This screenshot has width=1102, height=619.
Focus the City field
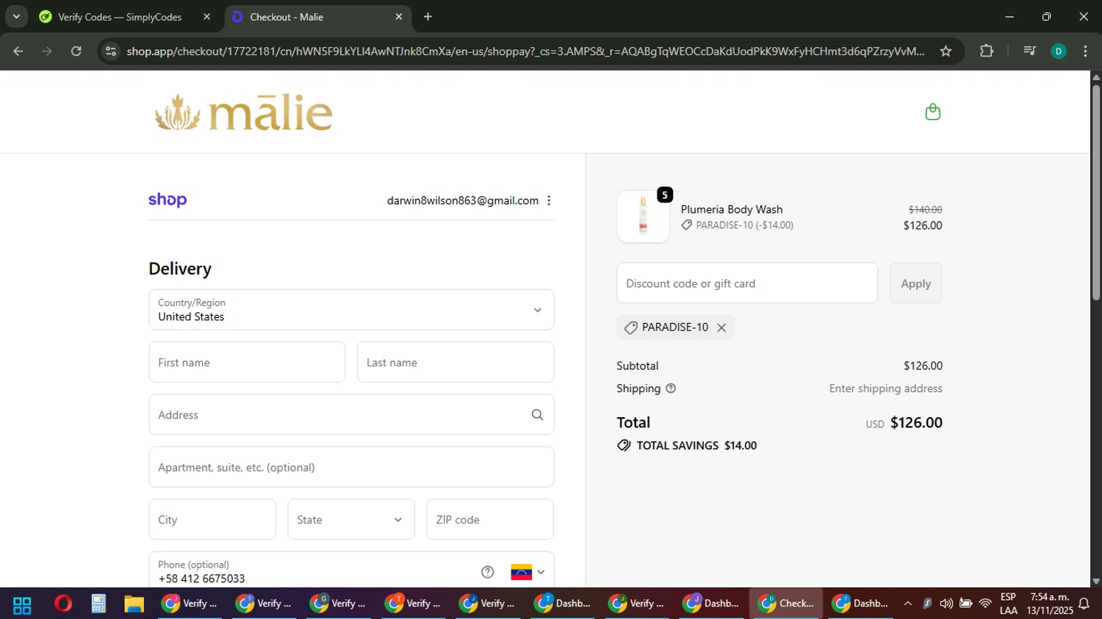212,519
